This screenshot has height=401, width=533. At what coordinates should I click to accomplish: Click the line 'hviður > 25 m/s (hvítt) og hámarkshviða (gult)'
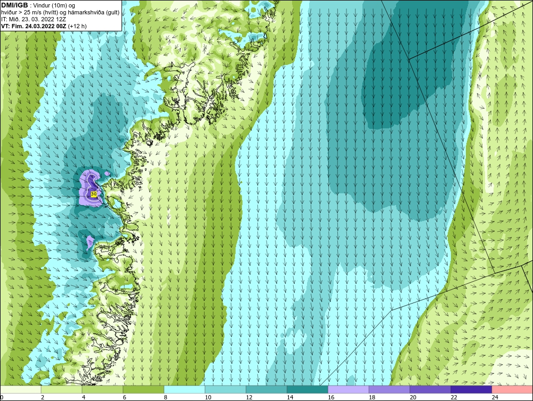(x=60, y=12)
